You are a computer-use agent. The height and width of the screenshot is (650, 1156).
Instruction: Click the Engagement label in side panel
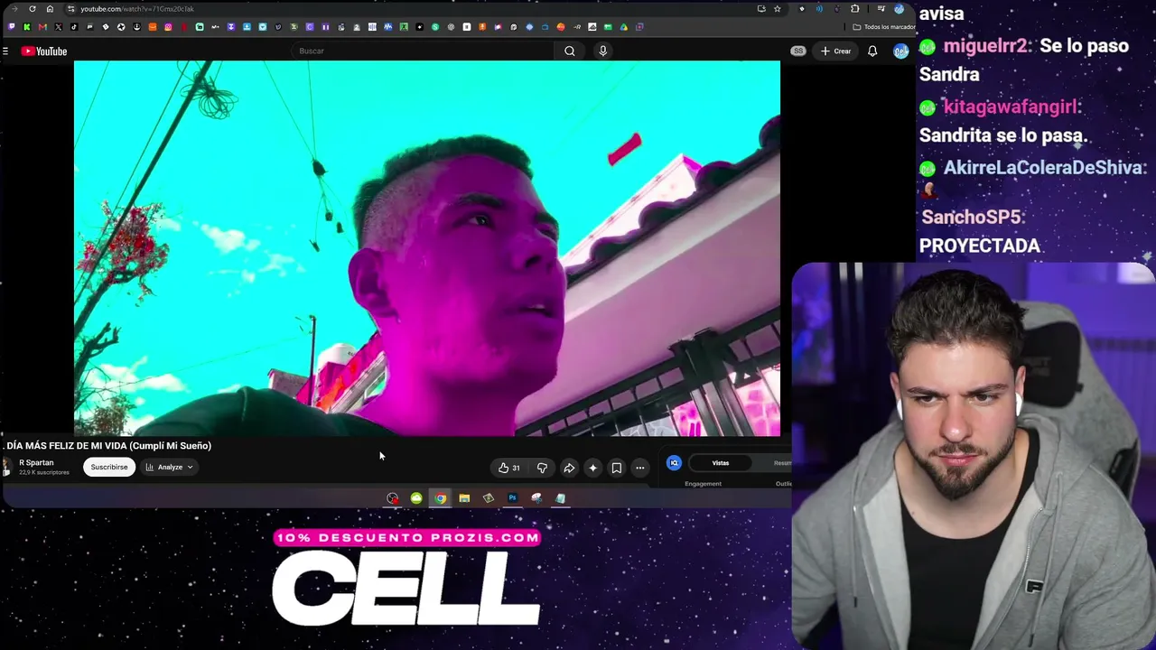[703, 484]
